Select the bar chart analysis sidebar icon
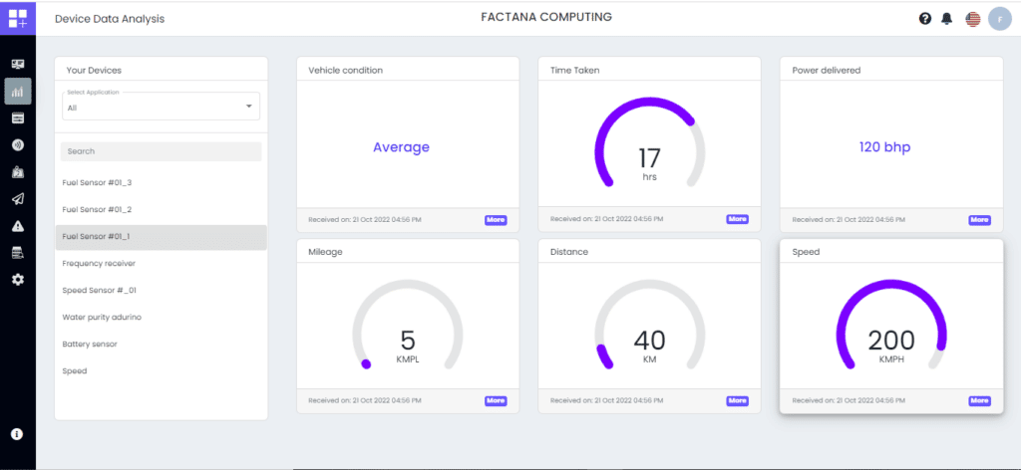Image resolution: width=1021 pixels, height=470 pixels. [18, 92]
